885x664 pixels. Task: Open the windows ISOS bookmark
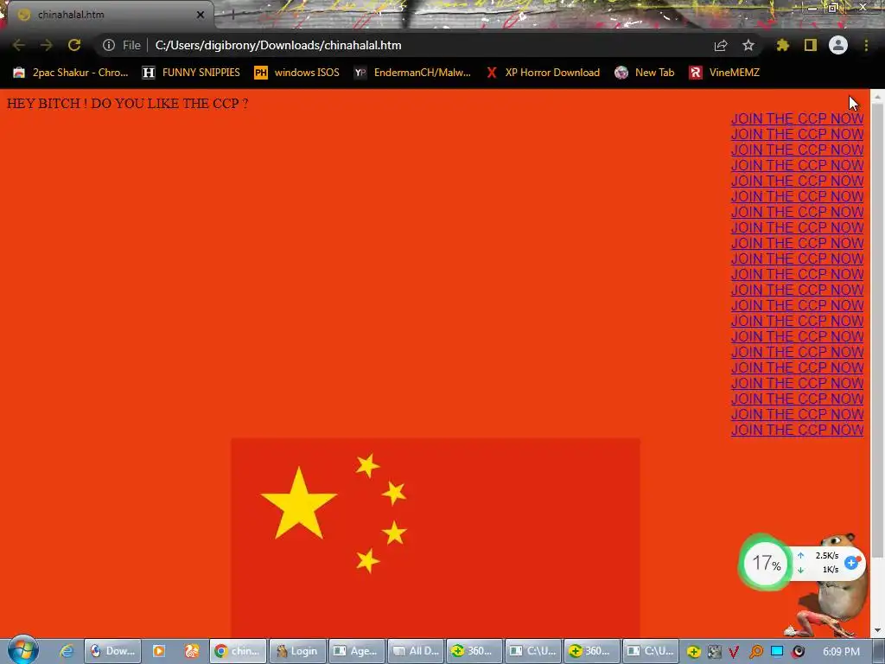297,73
